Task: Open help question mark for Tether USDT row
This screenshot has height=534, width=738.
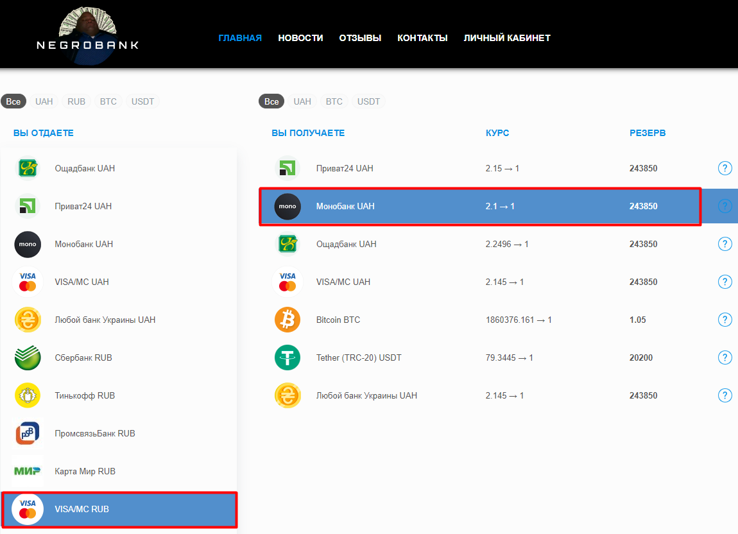Action: pos(725,357)
